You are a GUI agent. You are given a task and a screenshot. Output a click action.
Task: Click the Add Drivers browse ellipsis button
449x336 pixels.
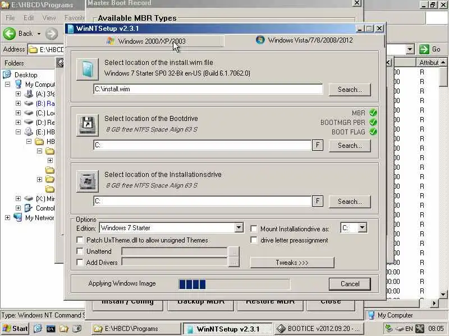point(234,262)
